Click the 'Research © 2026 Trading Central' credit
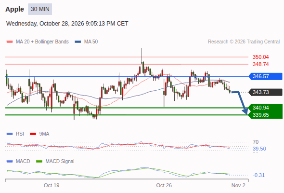284x193 pixels. coord(244,42)
